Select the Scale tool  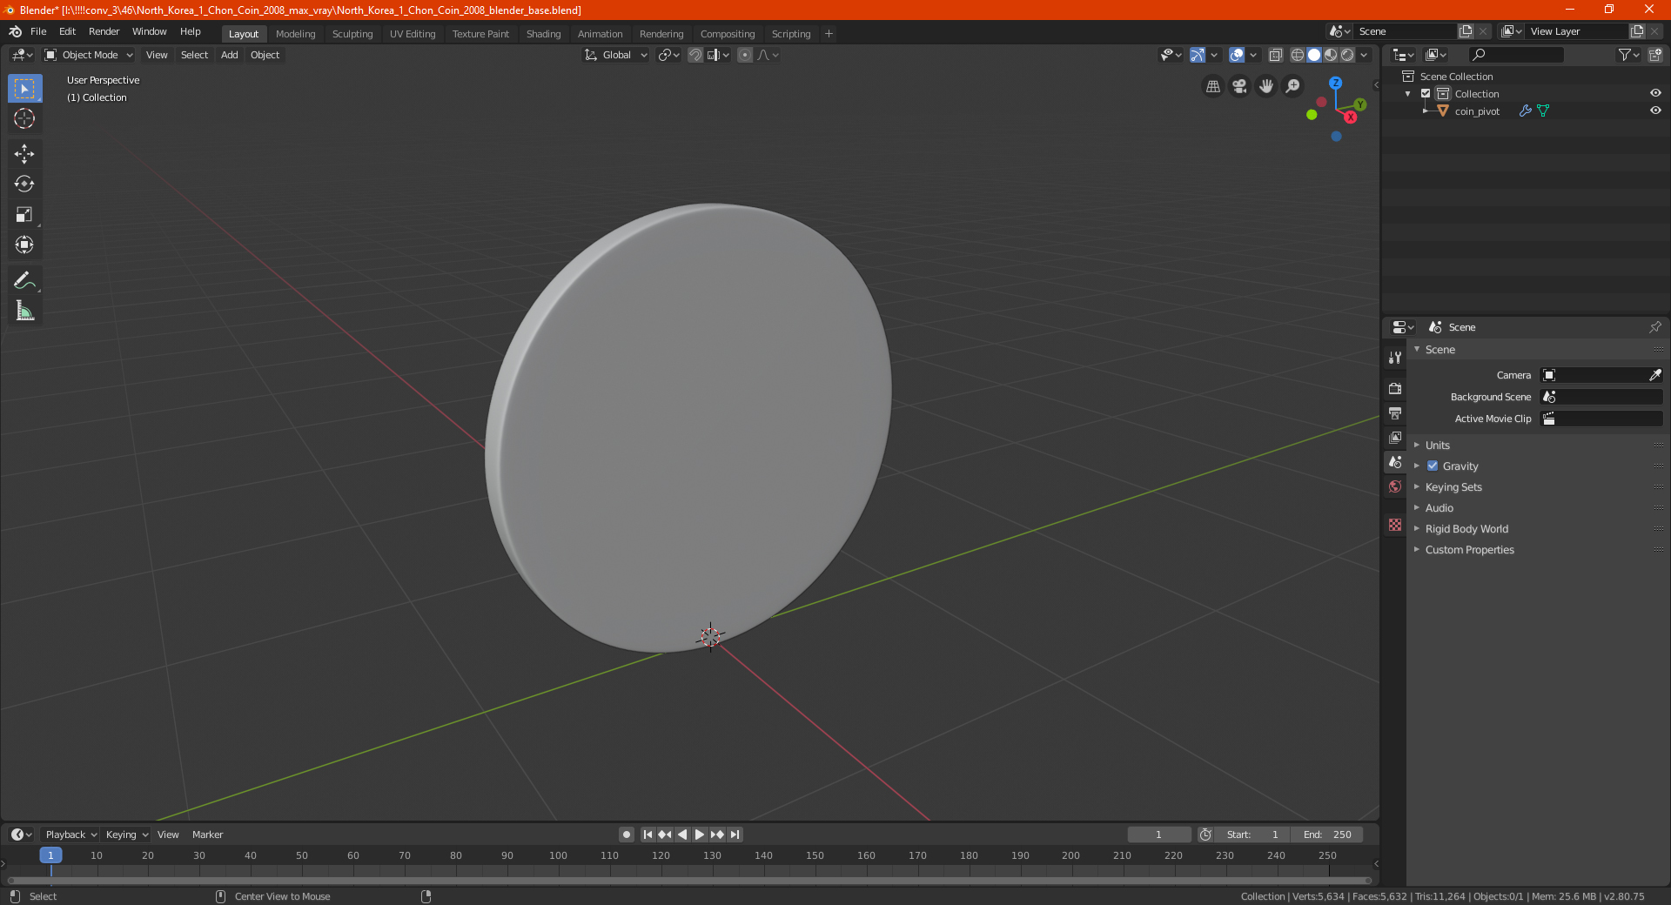24,215
